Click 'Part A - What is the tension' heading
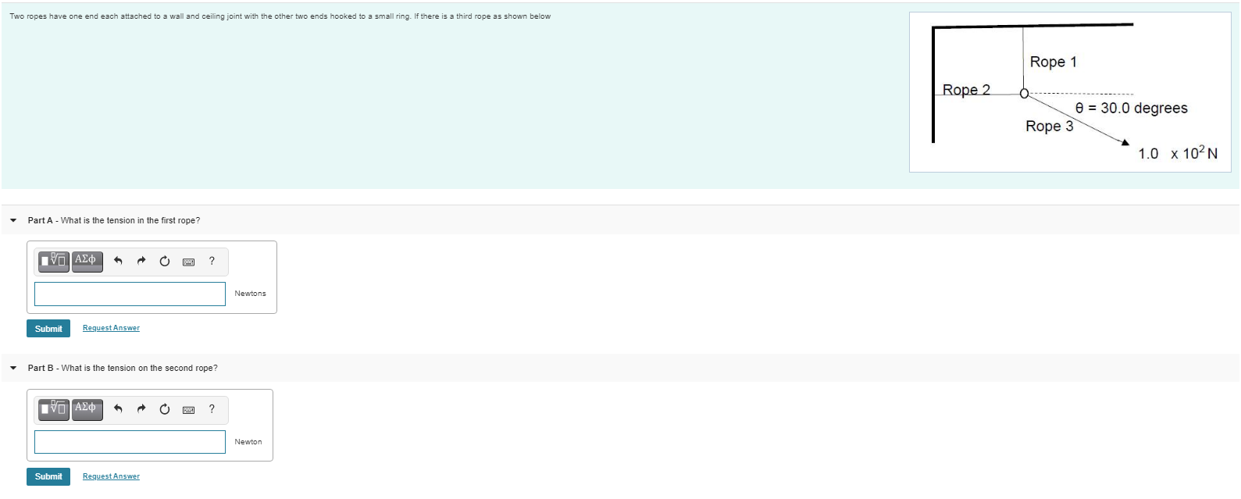The image size is (1241, 499). click(114, 220)
